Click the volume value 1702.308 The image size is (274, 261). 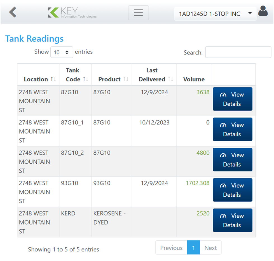pos(198,183)
